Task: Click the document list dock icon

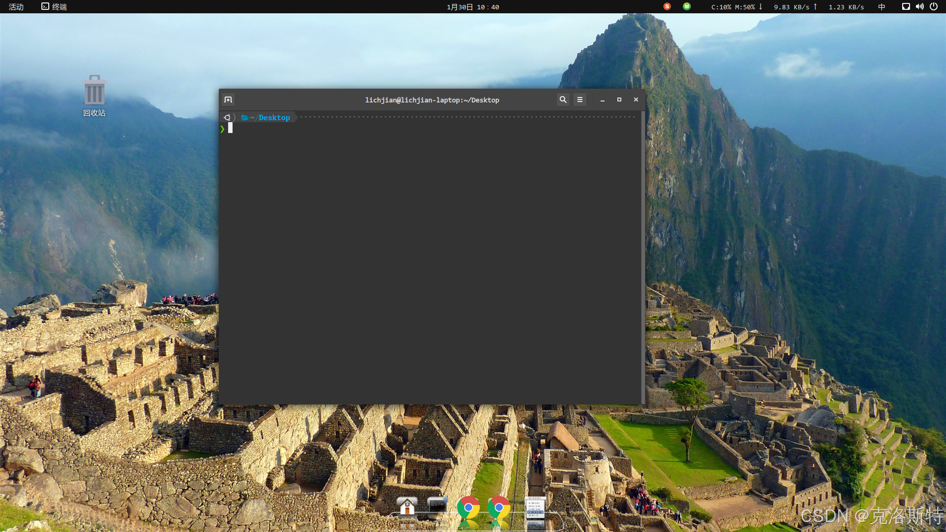Action: [535, 508]
